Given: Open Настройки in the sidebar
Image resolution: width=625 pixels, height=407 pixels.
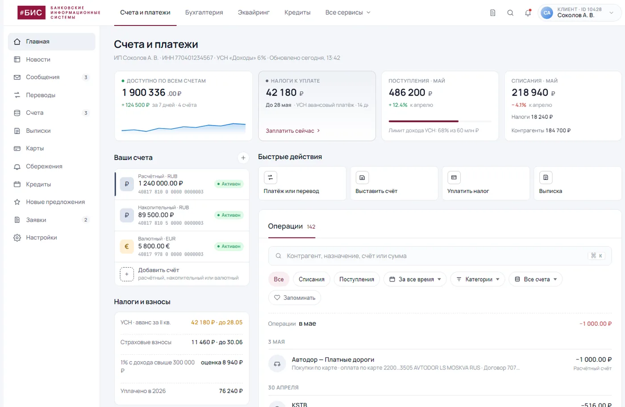Looking at the screenshot, I should (52, 238).
